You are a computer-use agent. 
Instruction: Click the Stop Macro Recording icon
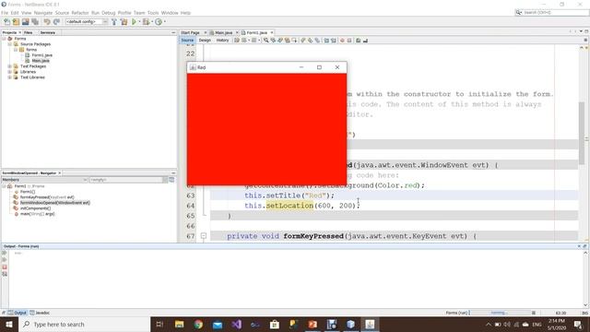pos(349,41)
